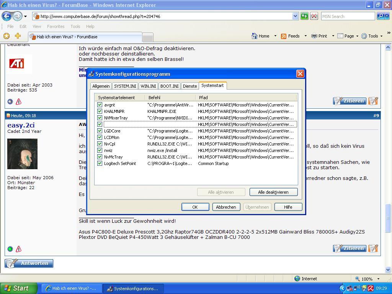Switch to the SYSTEM.INI tab
The width and height of the screenshot is (392, 294).
pyautogui.click(x=125, y=86)
